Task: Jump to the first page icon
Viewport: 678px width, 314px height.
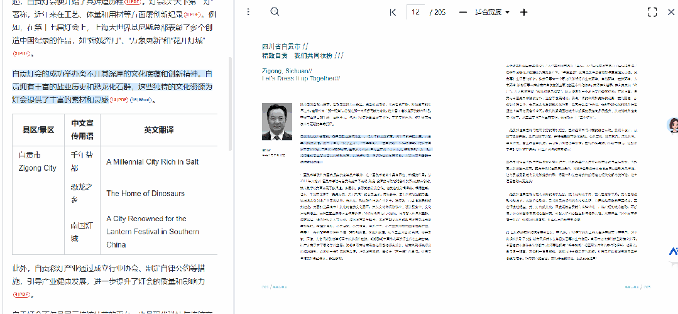Action: 393,12
